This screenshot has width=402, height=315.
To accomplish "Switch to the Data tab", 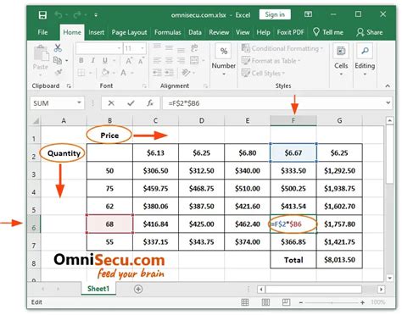I will tap(195, 32).
